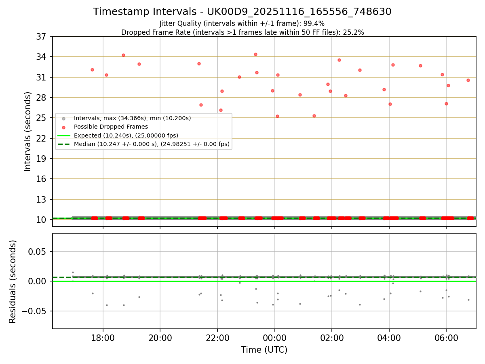Click the Jitter Quality 99.4% subtitle text
This screenshot has height=364, width=485.
(x=242, y=23)
